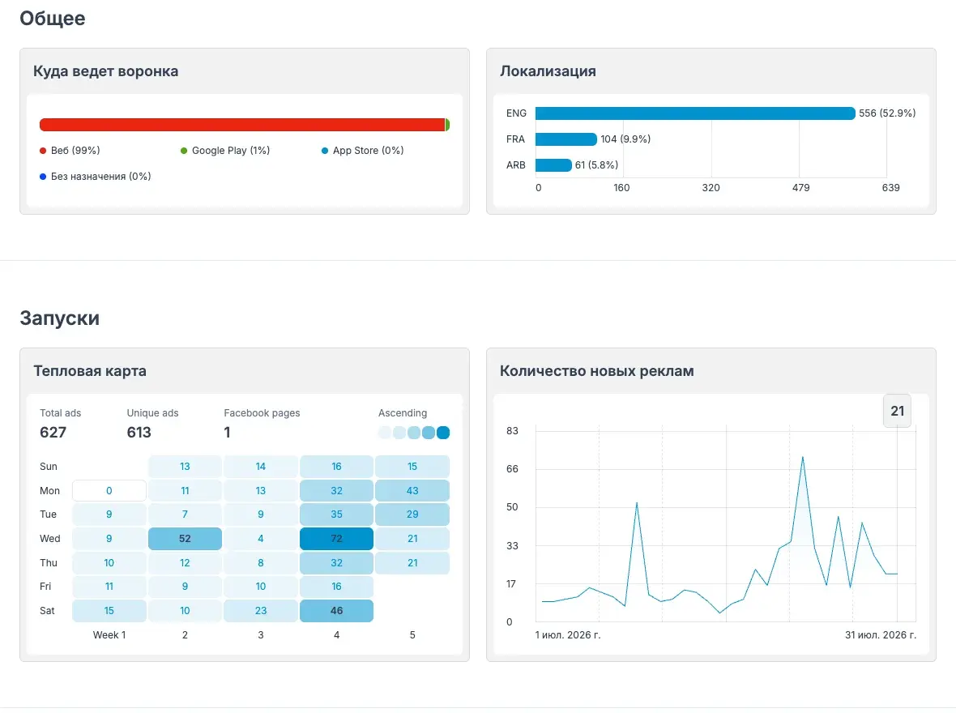Click the Тепловая карта panel title
This screenshot has width=956, height=713.
(90, 371)
